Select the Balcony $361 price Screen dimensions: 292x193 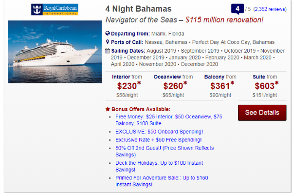(x=222, y=86)
